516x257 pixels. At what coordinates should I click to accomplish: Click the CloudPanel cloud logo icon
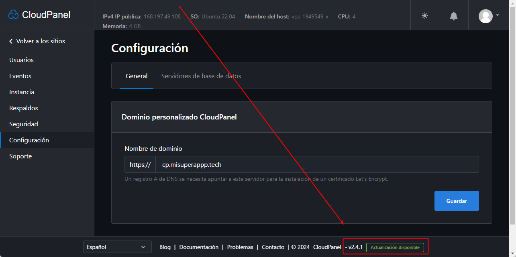13,15
